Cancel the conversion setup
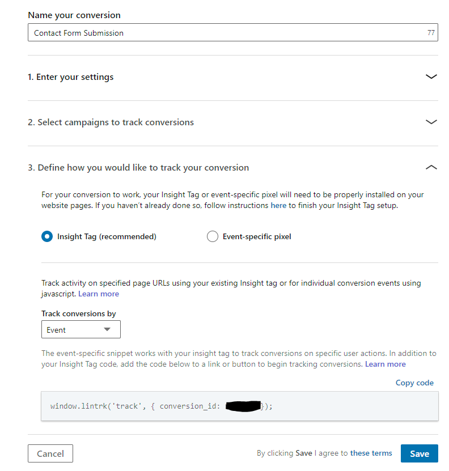The height and width of the screenshot is (471, 449). pos(50,453)
